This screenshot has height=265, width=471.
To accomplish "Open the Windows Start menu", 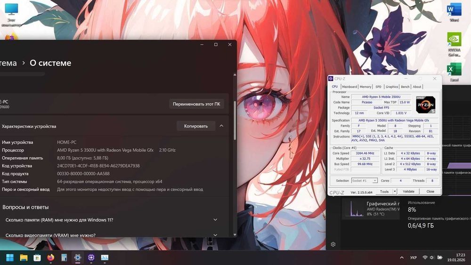I will (10, 257).
